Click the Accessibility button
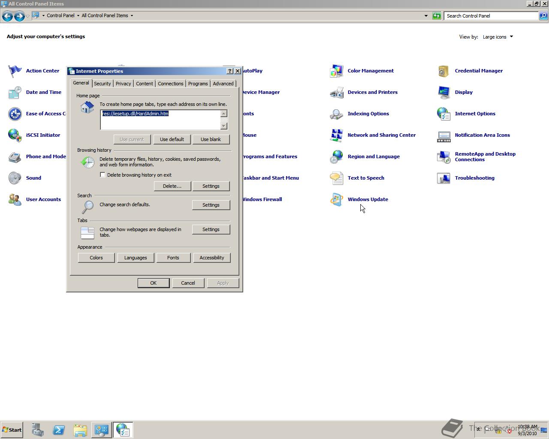 [x=212, y=258]
